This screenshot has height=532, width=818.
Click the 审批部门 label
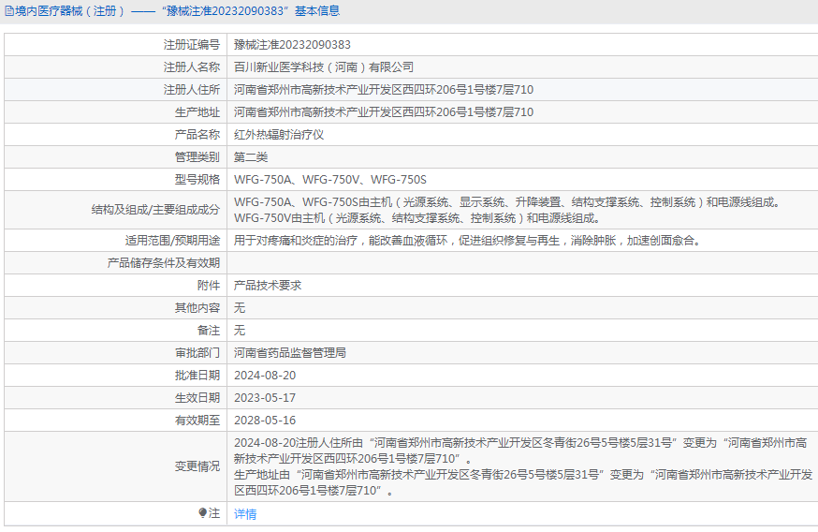pos(197,353)
